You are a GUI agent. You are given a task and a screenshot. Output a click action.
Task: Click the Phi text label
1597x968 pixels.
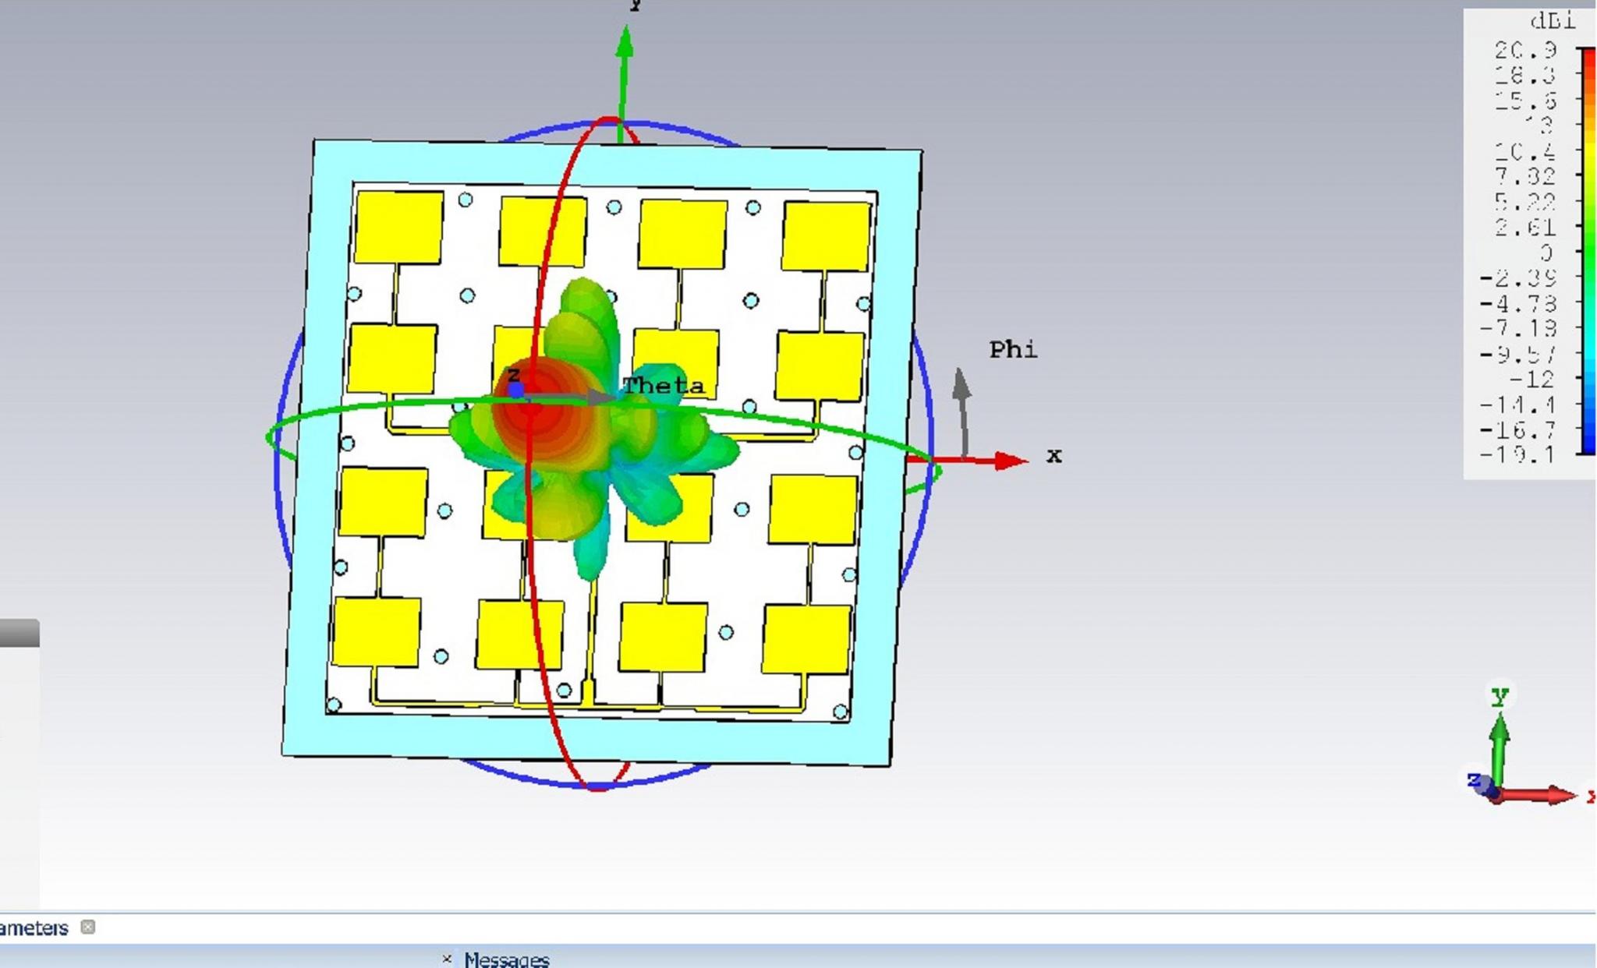(1013, 350)
